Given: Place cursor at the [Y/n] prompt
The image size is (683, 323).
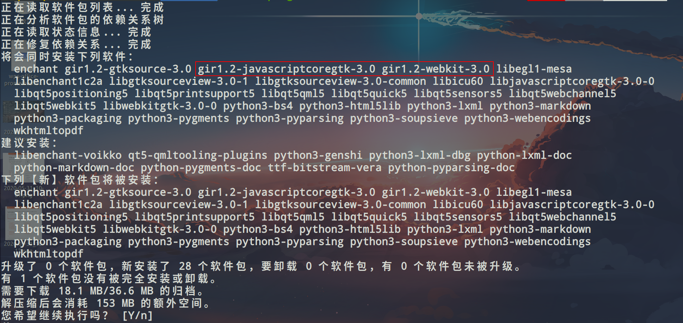Looking at the screenshot, I should coord(137,315).
